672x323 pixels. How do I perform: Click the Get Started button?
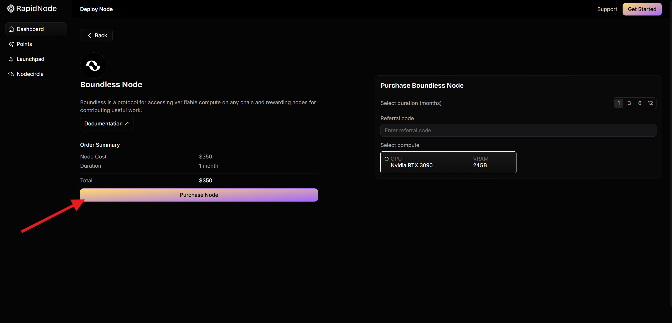click(642, 9)
